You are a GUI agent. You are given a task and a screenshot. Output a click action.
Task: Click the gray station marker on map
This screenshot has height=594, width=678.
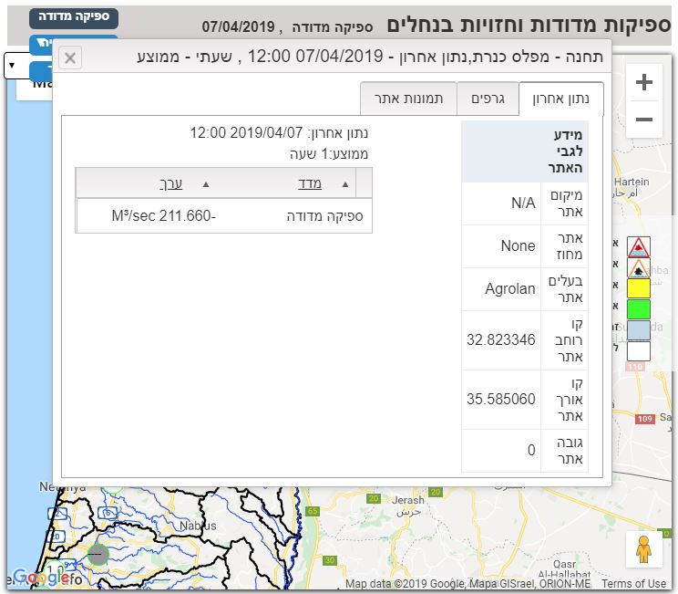coord(98,554)
